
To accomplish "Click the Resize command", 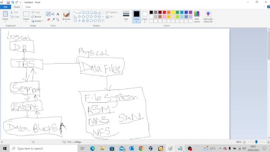I will point(36,16).
